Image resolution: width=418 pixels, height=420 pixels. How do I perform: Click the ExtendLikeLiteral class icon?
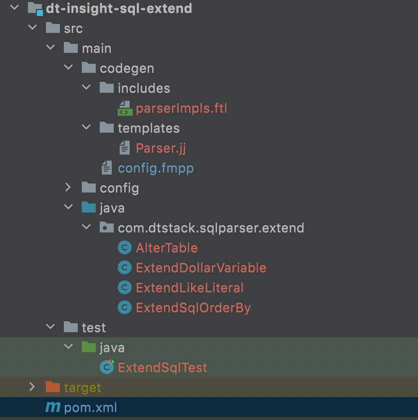point(125,288)
